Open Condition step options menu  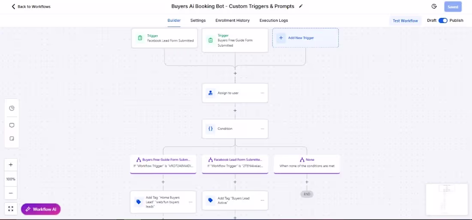[263, 129]
